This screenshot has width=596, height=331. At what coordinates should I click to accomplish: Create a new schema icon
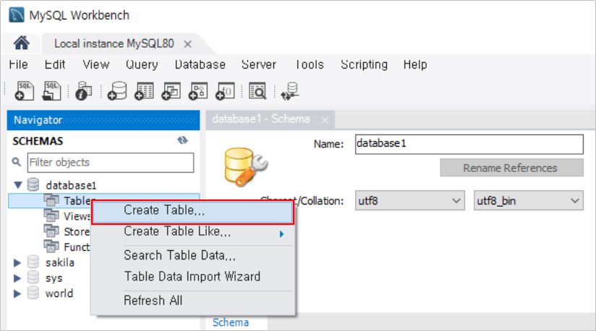coord(116,91)
